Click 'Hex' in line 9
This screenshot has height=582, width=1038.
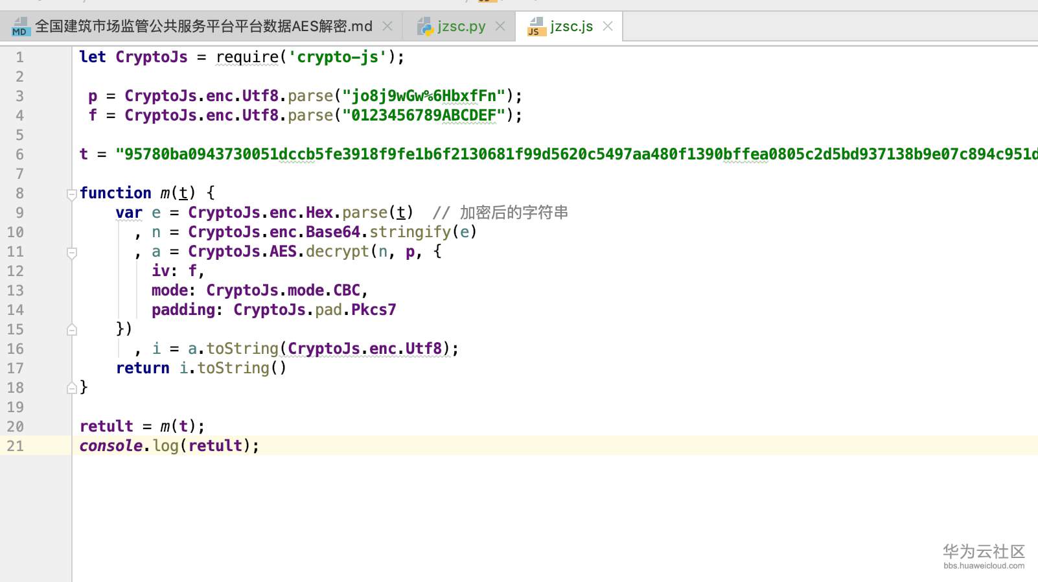(x=319, y=213)
